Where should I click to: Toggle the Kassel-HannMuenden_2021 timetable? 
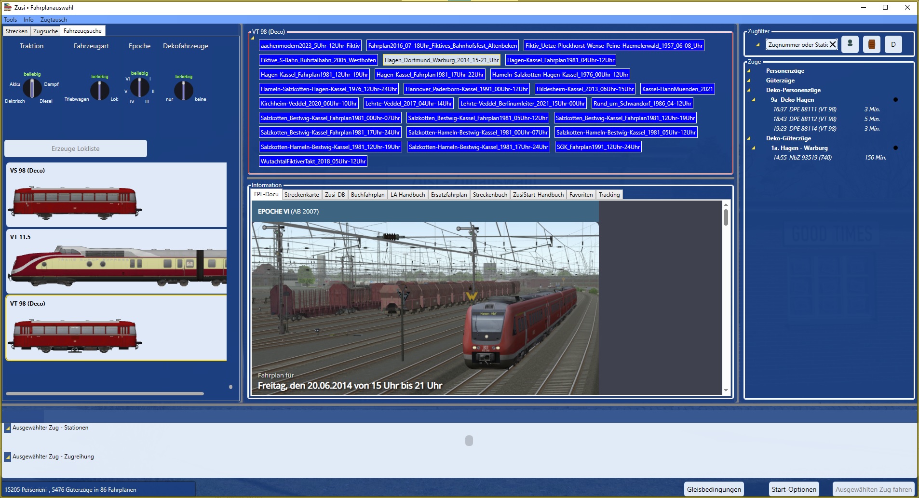pos(677,89)
